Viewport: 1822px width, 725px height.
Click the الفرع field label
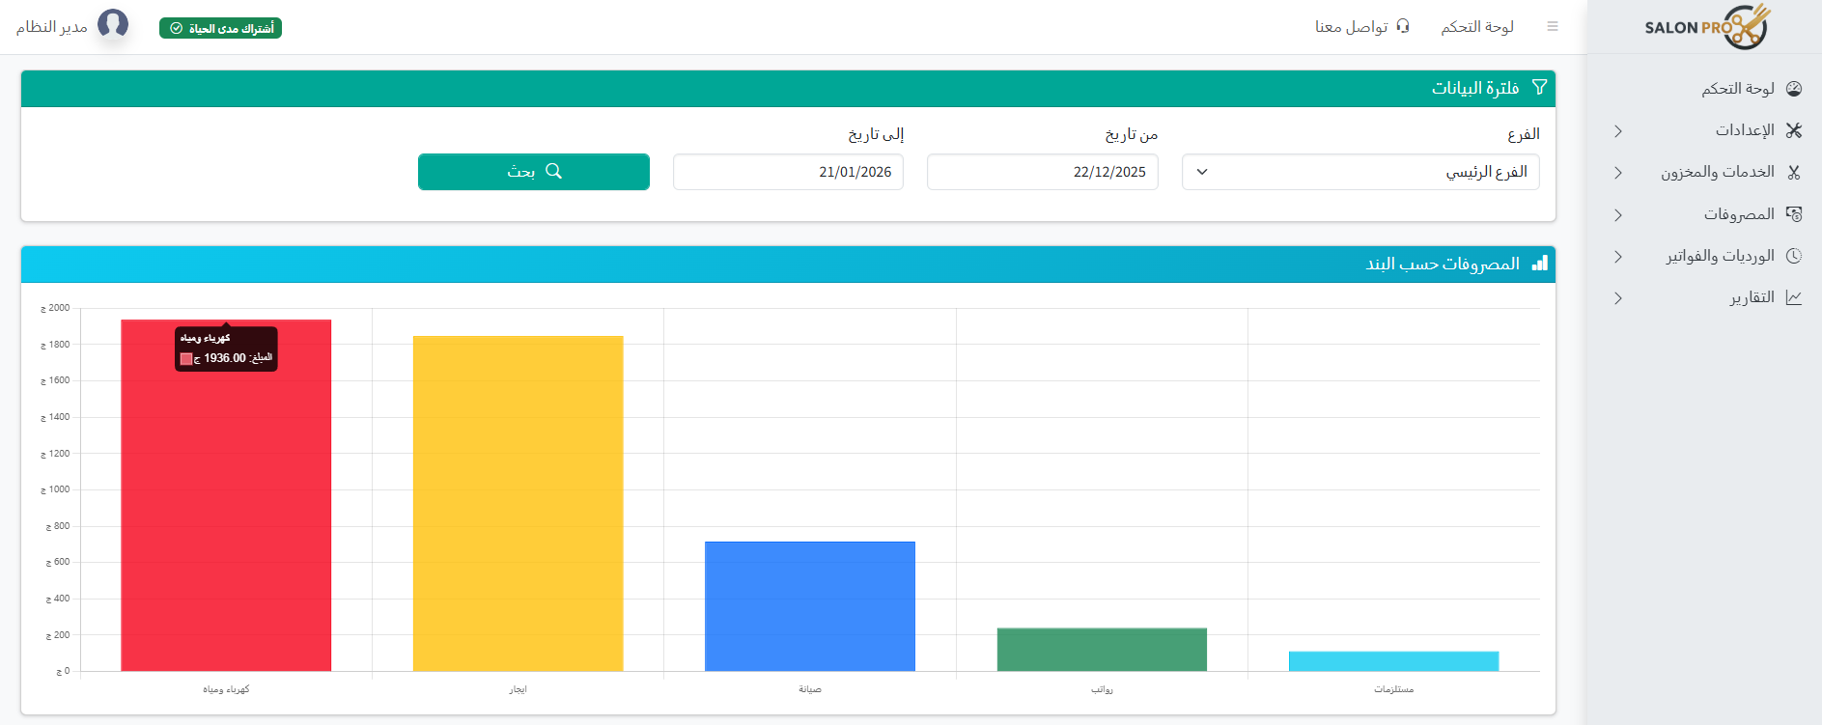1524,134
